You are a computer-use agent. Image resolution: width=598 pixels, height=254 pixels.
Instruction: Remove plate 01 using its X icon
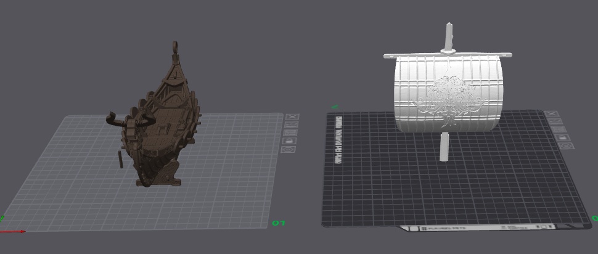[292, 117]
